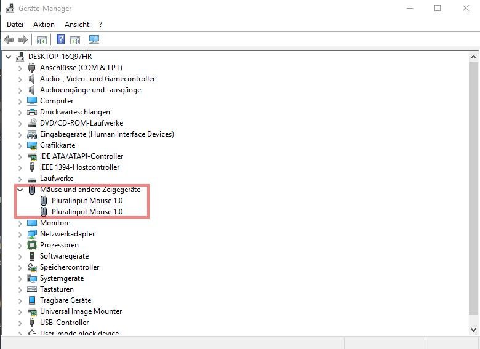480x349 pixels.
Task: Click the Geräte-Manager title bar icon
Action: [x=10, y=8]
